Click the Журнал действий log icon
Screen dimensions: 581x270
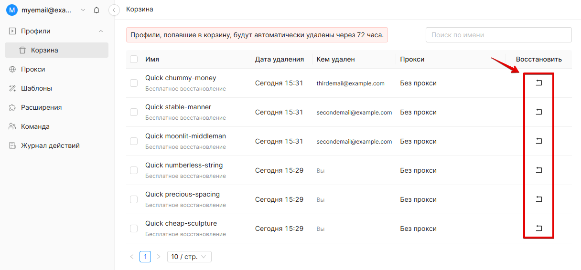pyautogui.click(x=12, y=145)
